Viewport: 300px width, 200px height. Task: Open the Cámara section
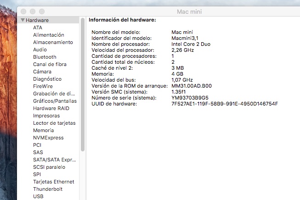pos(42,72)
